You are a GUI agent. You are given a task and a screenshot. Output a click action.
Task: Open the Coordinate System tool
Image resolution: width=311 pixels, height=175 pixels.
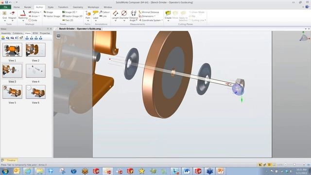(x=151, y=20)
